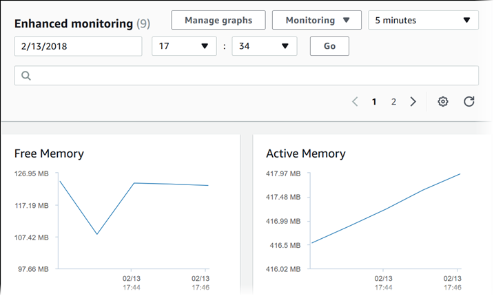Click the refresh graphs icon

click(469, 102)
